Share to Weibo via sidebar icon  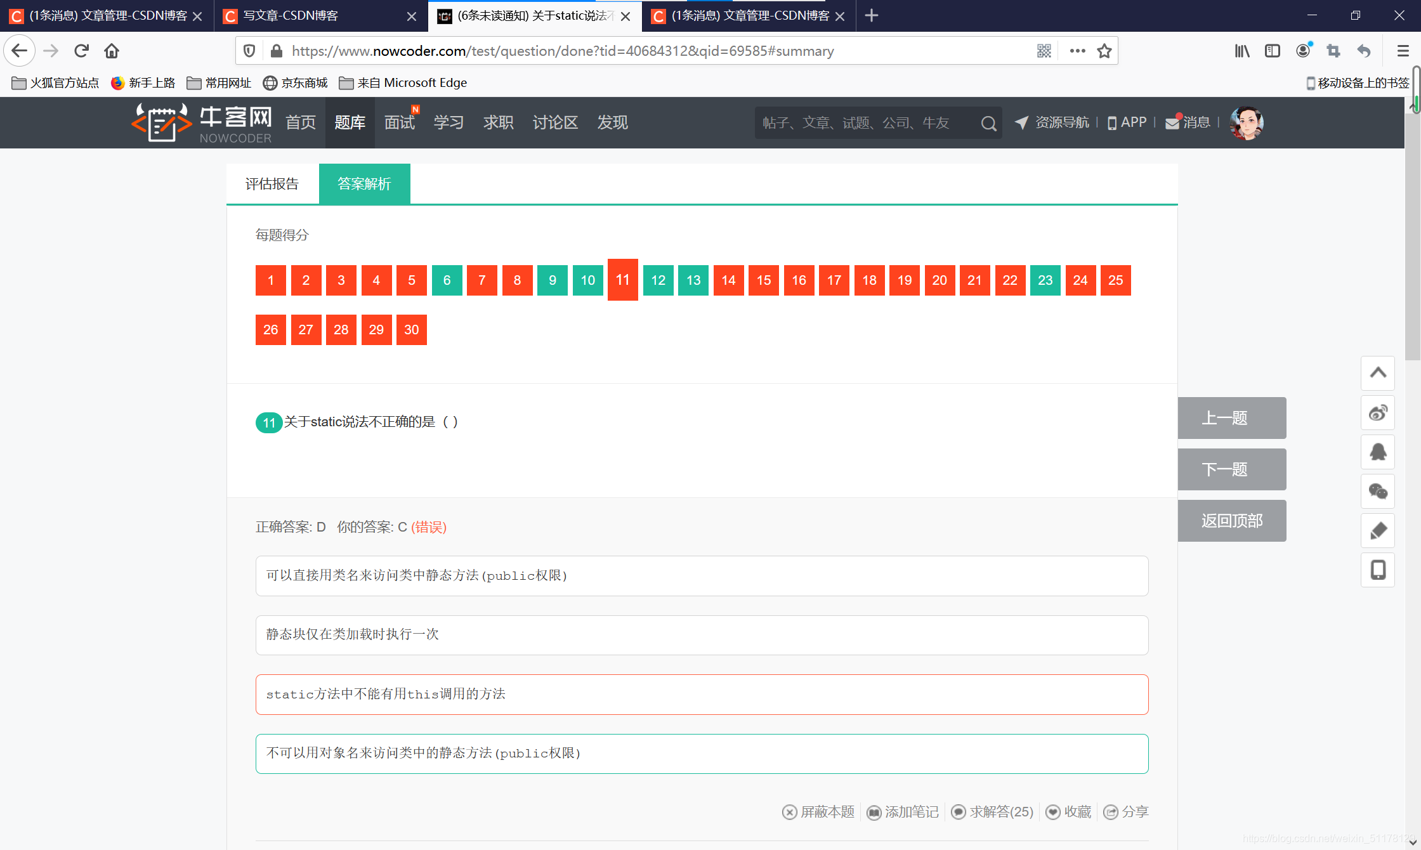tap(1378, 413)
